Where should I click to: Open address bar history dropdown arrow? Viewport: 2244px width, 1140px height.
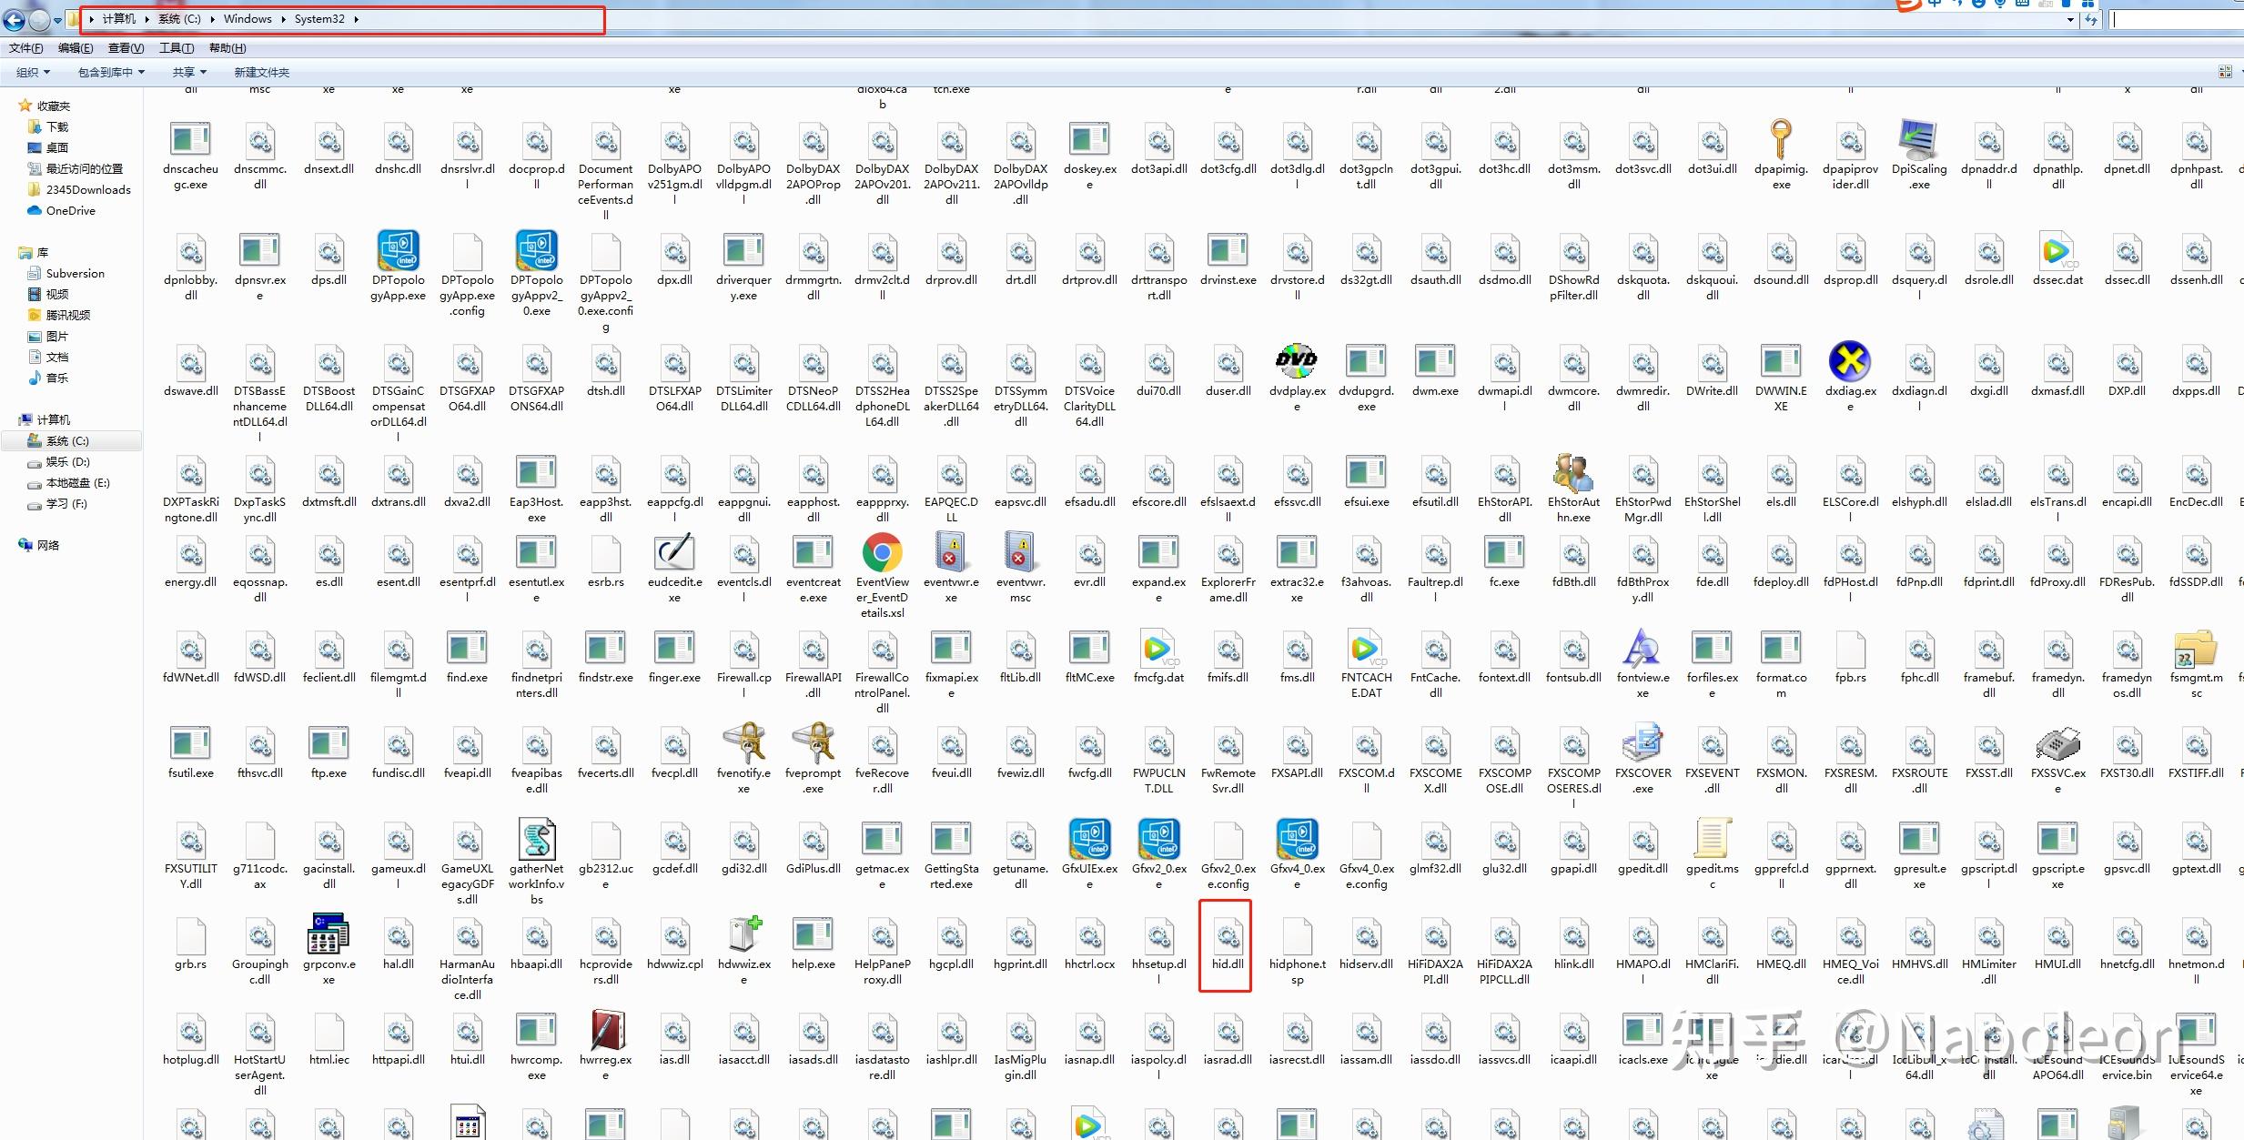pos(2070,19)
